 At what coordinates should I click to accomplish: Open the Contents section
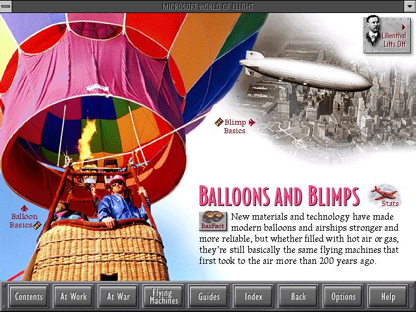pyautogui.click(x=29, y=296)
